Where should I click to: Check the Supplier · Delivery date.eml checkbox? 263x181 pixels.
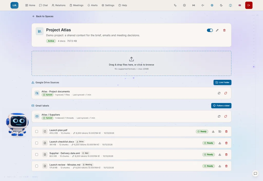pos(36,155)
